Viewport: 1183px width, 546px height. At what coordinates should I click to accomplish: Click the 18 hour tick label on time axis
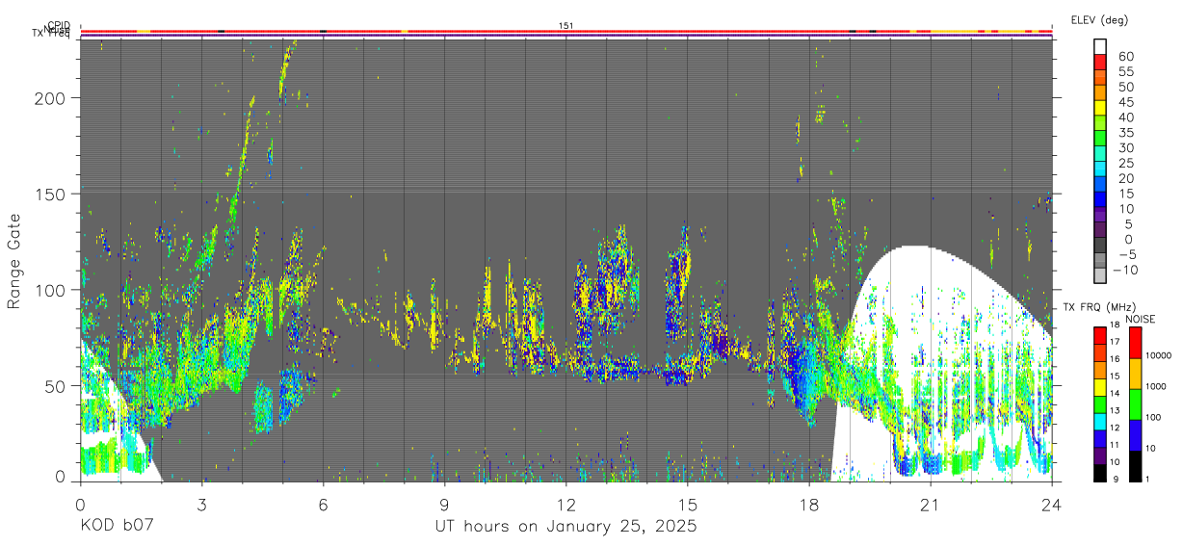(808, 504)
